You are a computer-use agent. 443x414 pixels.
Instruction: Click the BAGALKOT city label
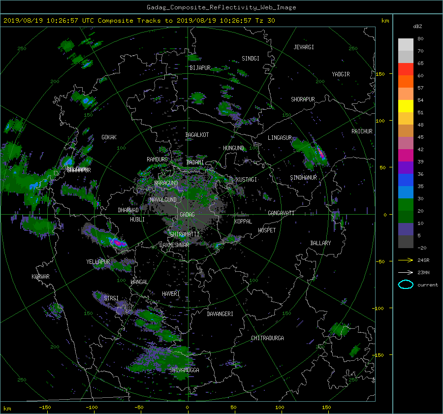pyautogui.click(x=197, y=135)
